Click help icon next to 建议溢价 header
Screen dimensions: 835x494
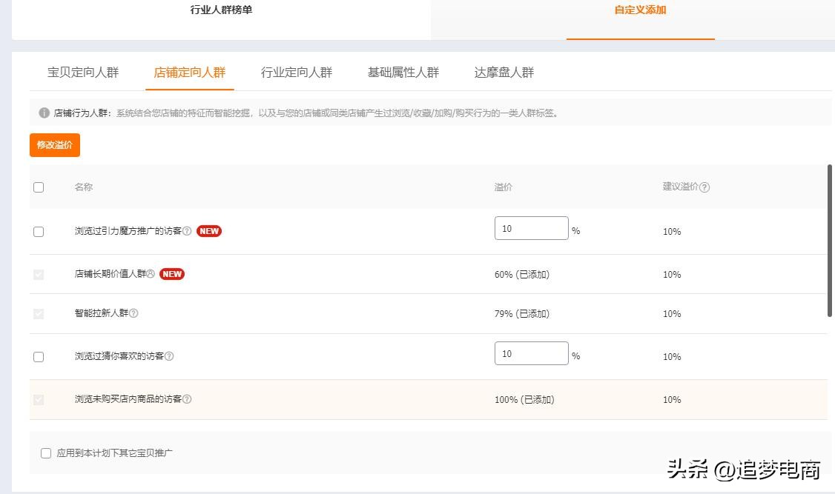[704, 187]
